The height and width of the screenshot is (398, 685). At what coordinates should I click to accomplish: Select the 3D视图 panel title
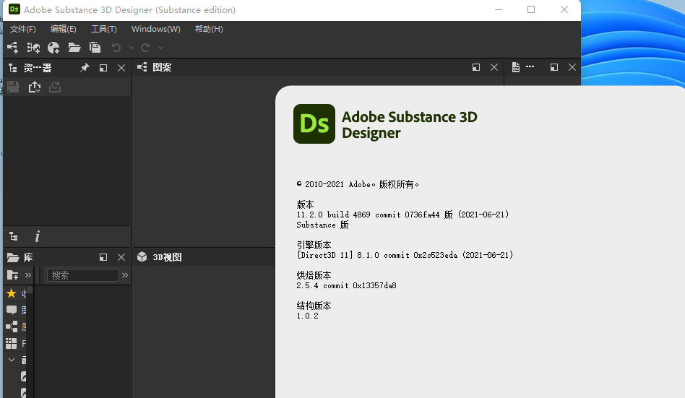pos(167,257)
